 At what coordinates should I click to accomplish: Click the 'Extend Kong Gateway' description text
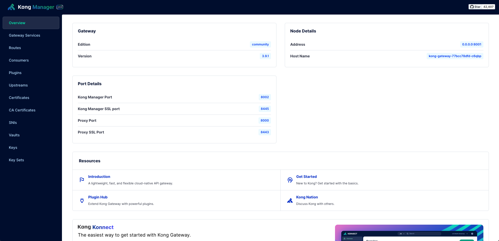click(x=121, y=204)
